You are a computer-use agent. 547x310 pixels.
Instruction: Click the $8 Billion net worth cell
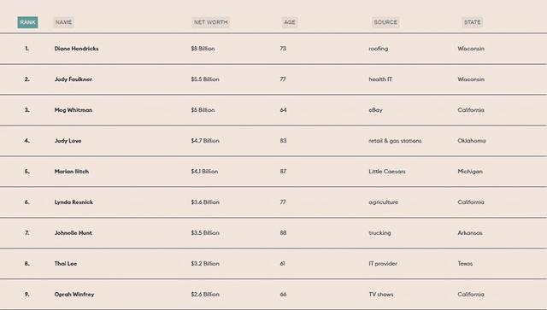click(203, 49)
